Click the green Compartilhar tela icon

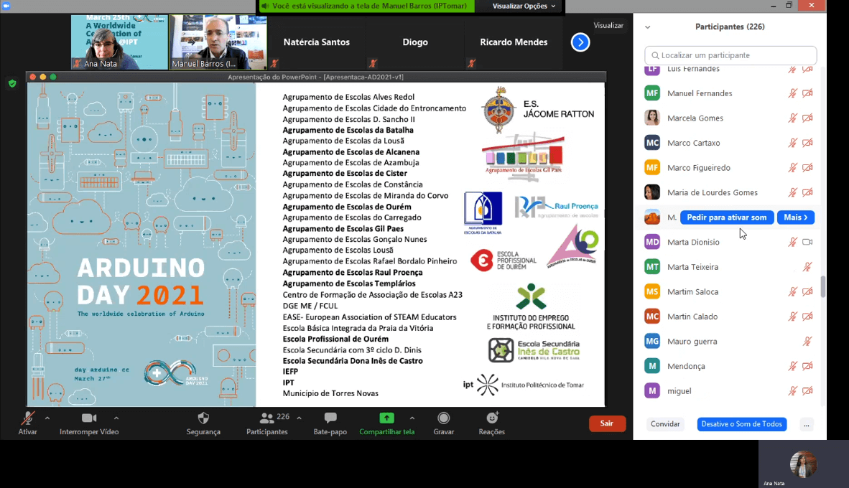(x=386, y=418)
